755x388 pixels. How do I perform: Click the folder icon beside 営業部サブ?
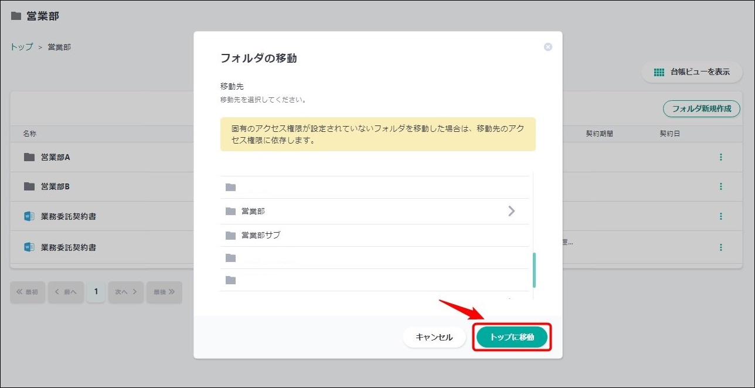tap(230, 236)
